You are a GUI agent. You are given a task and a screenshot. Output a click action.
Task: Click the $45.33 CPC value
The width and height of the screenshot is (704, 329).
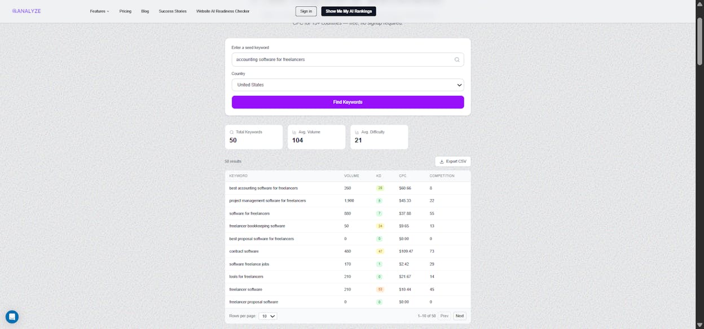pyautogui.click(x=405, y=200)
